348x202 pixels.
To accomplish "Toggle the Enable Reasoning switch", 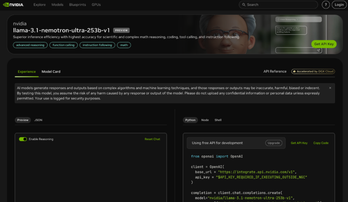I will click(x=23, y=139).
